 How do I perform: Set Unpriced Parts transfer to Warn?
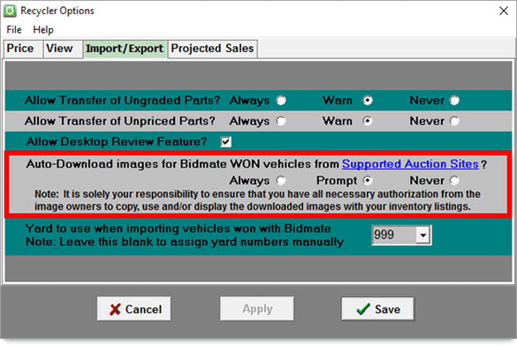click(368, 121)
